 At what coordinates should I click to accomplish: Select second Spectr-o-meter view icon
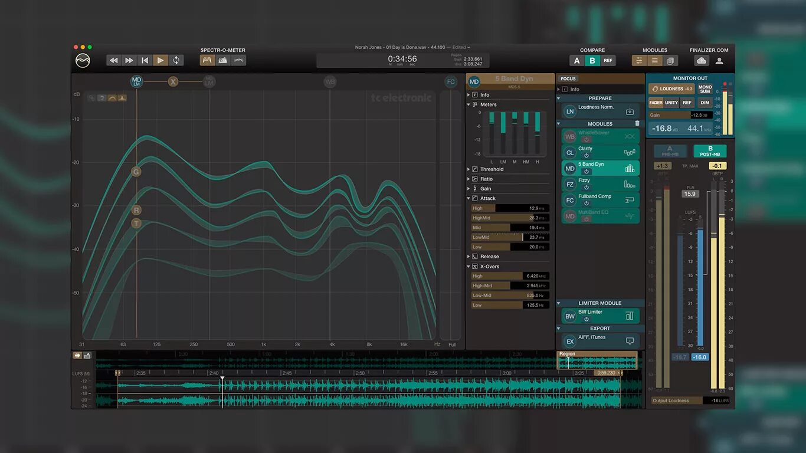click(x=223, y=60)
